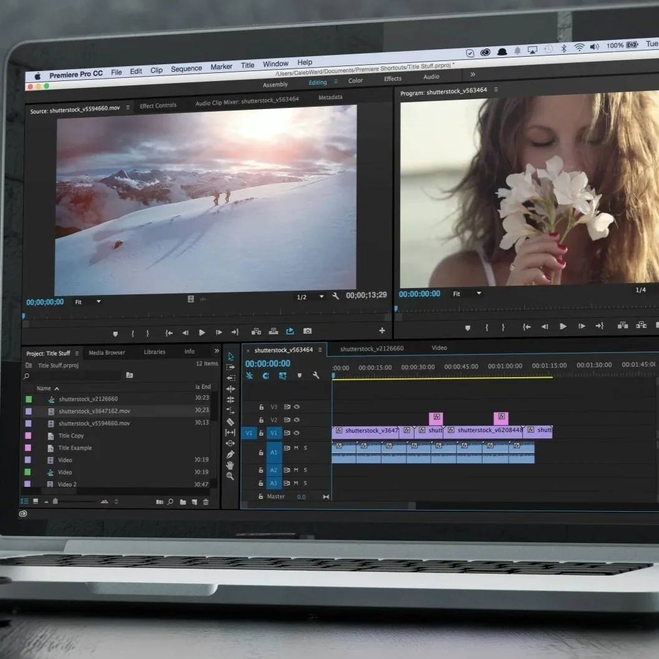The image size is (659, 659).
Task: Sort project items by Name column
Action: click(x=44, y=388)
